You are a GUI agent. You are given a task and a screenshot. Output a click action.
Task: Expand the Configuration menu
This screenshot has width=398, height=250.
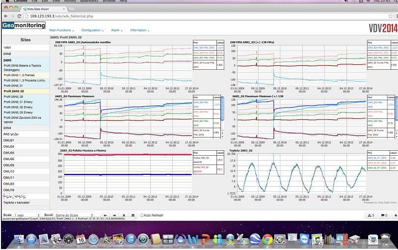pos(93,30)
